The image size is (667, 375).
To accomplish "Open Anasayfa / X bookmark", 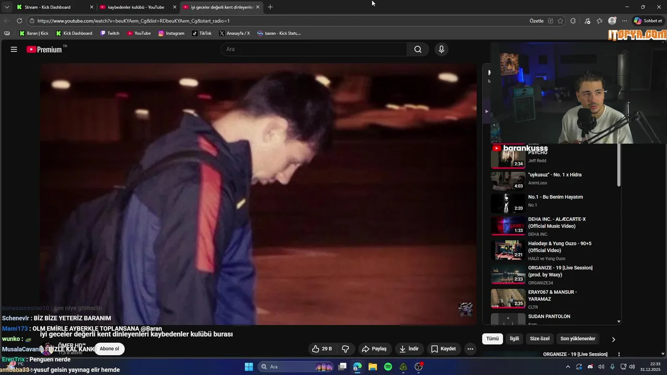I will (x=234, y=33).
